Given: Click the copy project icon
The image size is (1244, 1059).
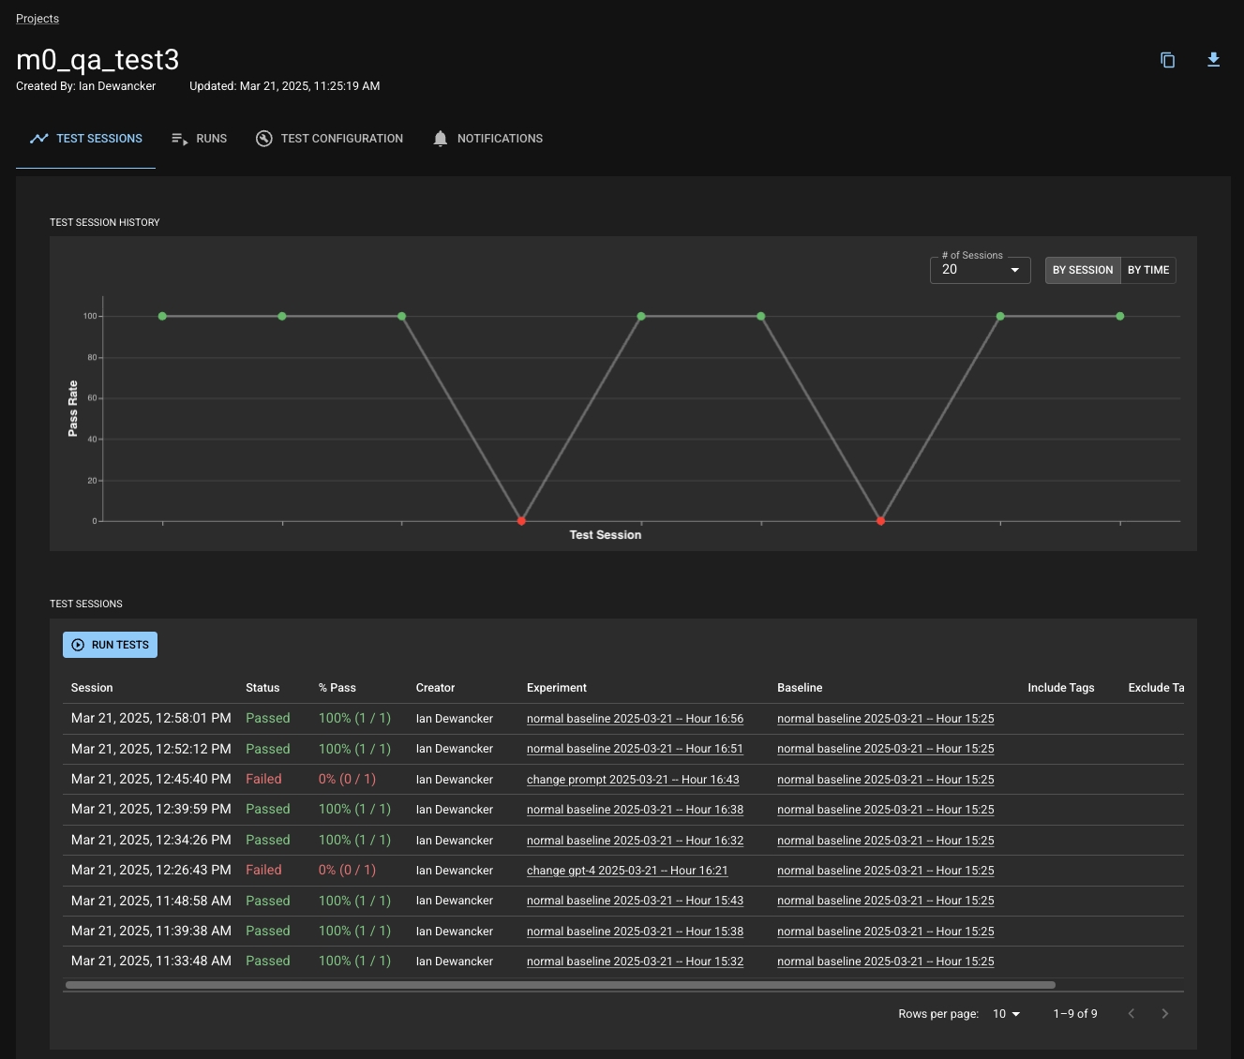Looking at the screenshot, I should click(1167, 60).
